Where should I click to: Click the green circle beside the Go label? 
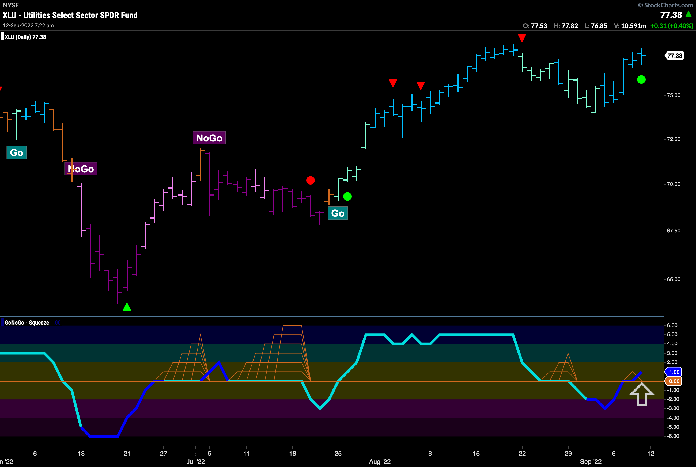347,197
